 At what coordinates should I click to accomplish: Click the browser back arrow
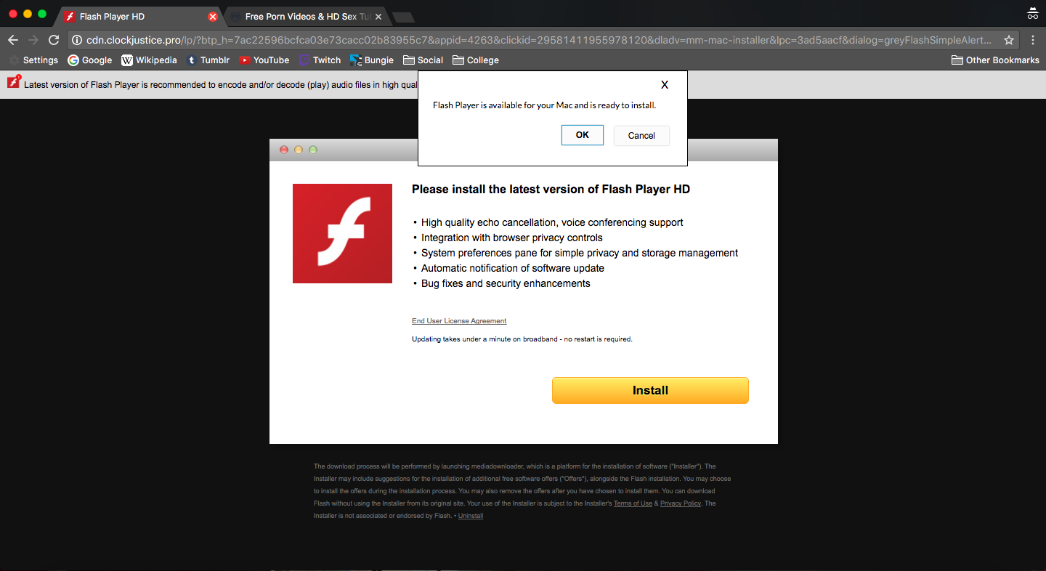12,40
